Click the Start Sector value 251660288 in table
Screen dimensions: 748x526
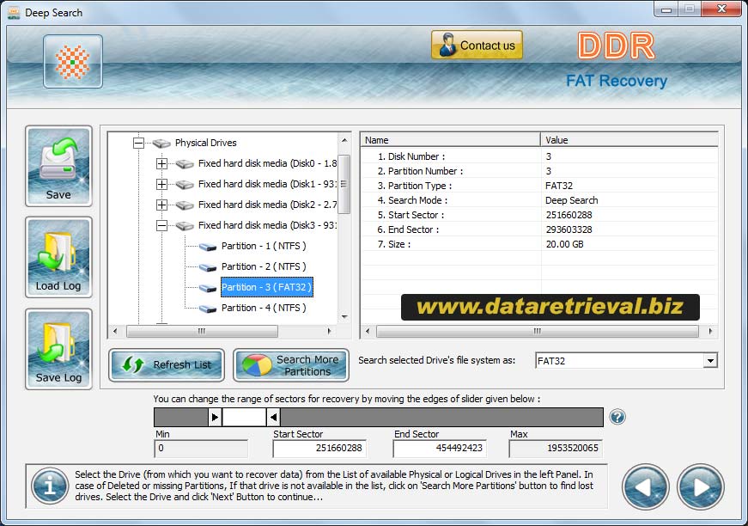[x=569, y=215]
